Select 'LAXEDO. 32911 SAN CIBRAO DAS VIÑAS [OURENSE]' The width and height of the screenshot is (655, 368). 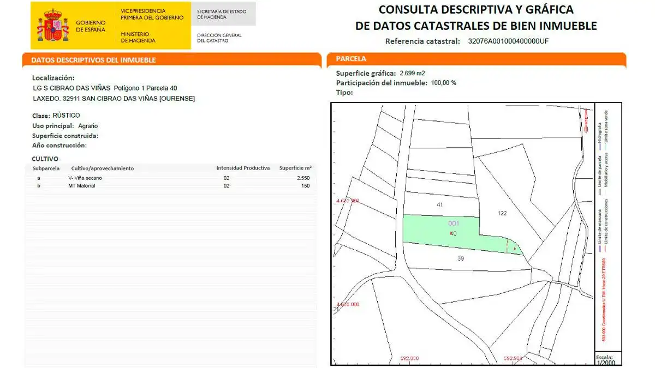[114, 99]
